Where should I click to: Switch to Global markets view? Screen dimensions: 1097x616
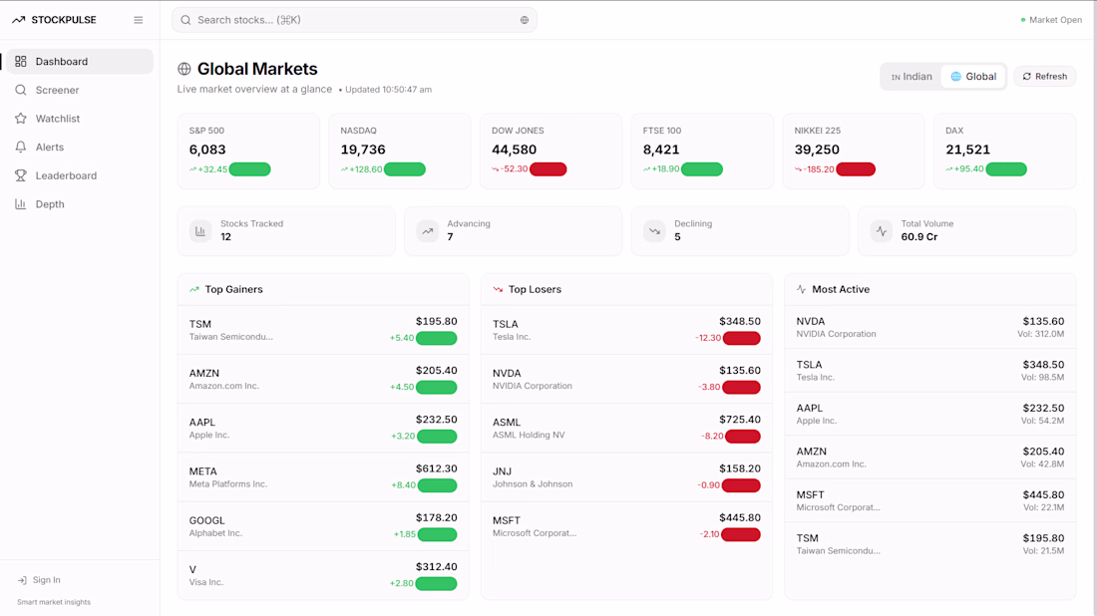[x=973, y=76]
